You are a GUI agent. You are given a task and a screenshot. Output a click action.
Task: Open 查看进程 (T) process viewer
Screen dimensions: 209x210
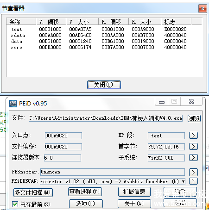point(85,191)
